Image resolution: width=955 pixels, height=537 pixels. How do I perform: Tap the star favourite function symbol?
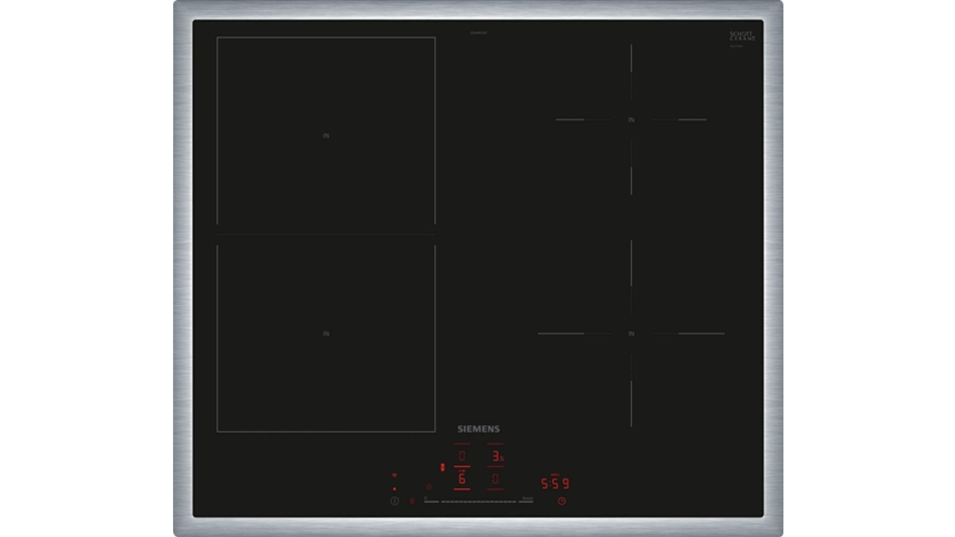(429, 486)
